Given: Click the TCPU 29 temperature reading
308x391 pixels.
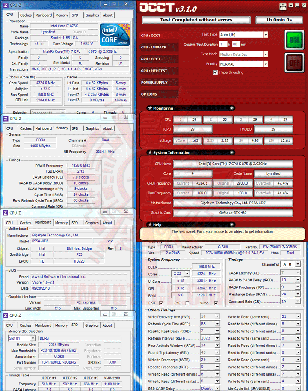Looking at the screenshot, I should point(192,129).
